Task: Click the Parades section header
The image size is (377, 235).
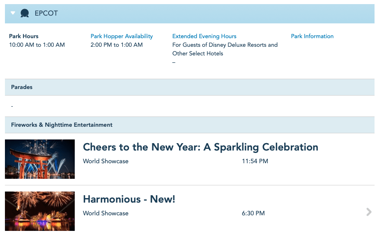Action: (22, 87)
